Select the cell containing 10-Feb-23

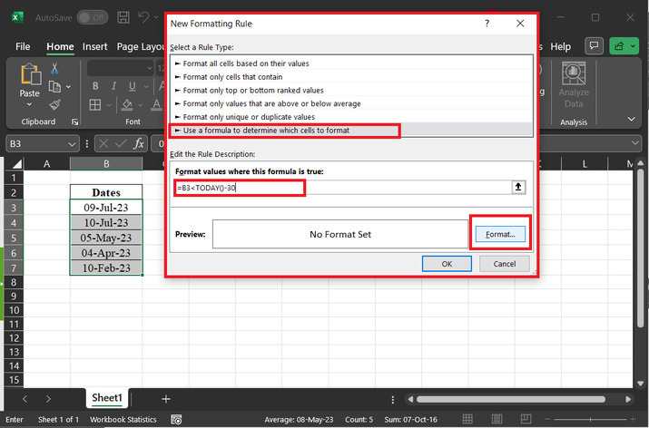click(106, 268)
